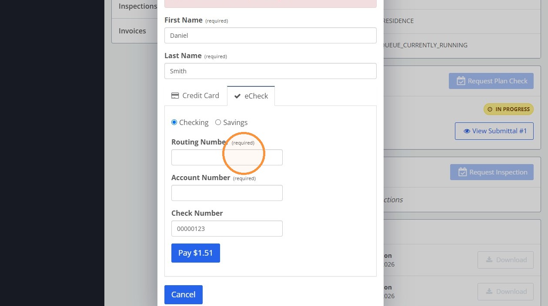
Task: Focus the Routing Number field
Action: click(227, 158)
